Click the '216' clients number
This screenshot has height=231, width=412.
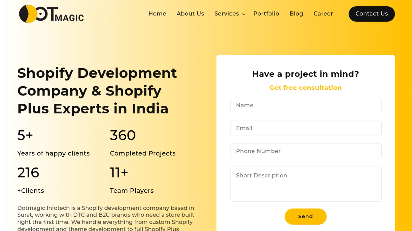(28, 172)
